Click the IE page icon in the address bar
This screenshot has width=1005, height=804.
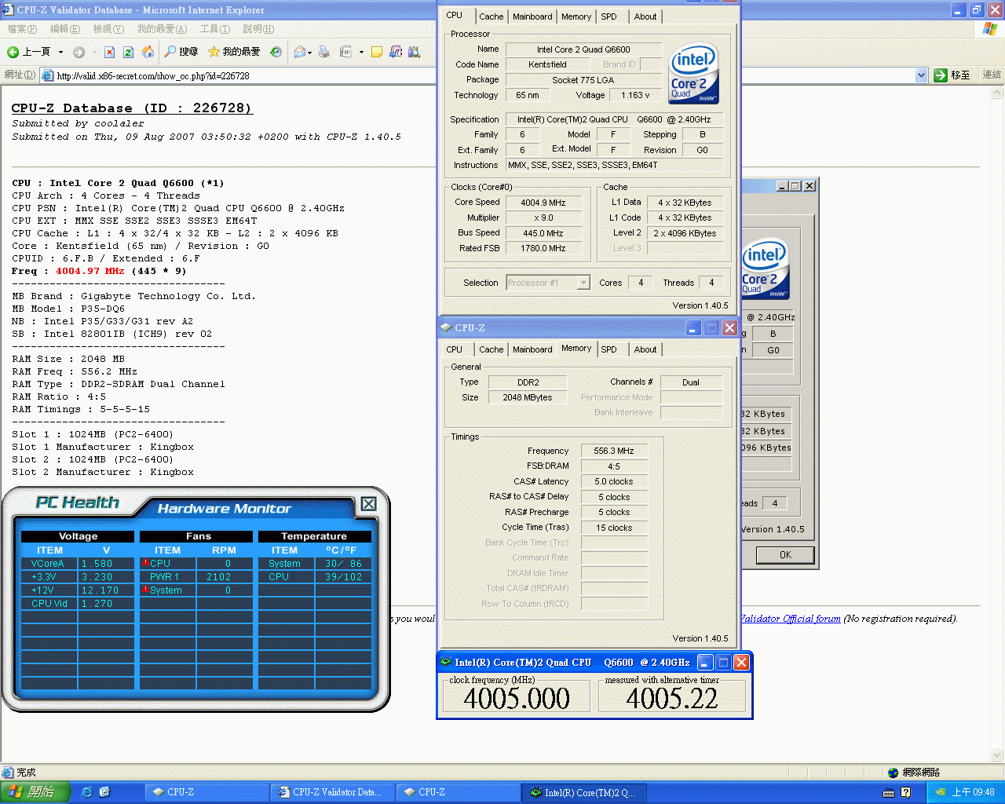[47, 75]
